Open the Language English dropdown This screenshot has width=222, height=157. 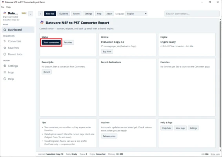point(136,14)
